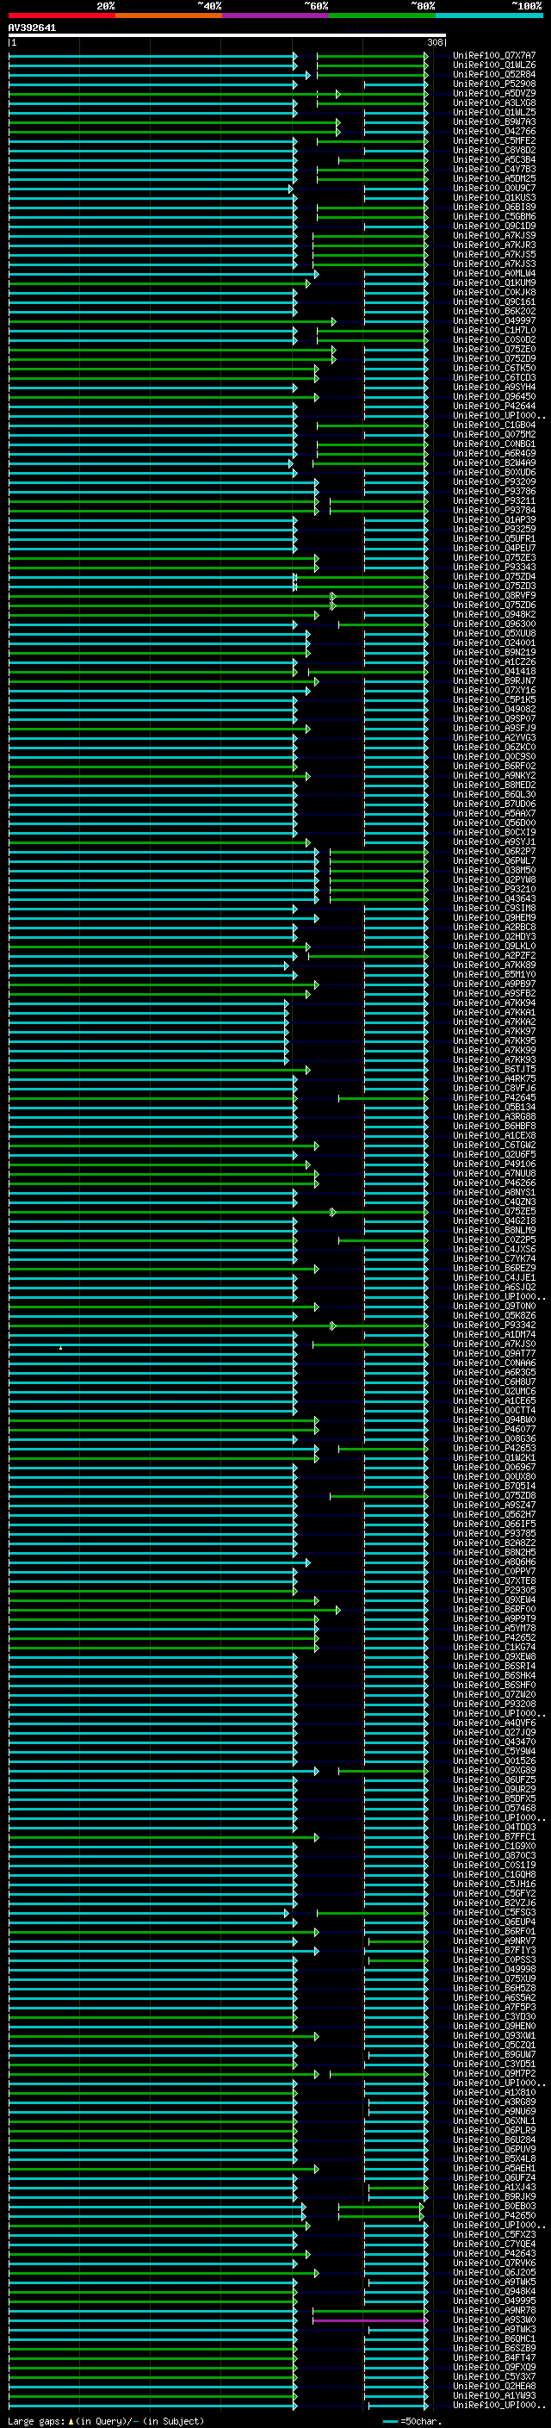Select subject name UniRef100_C1GB04
Viewport: 551px width, 2428px height.
coord(494,425)
